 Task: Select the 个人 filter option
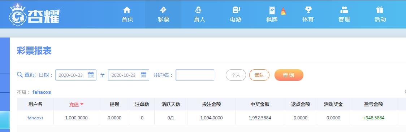tap(236, 75)
